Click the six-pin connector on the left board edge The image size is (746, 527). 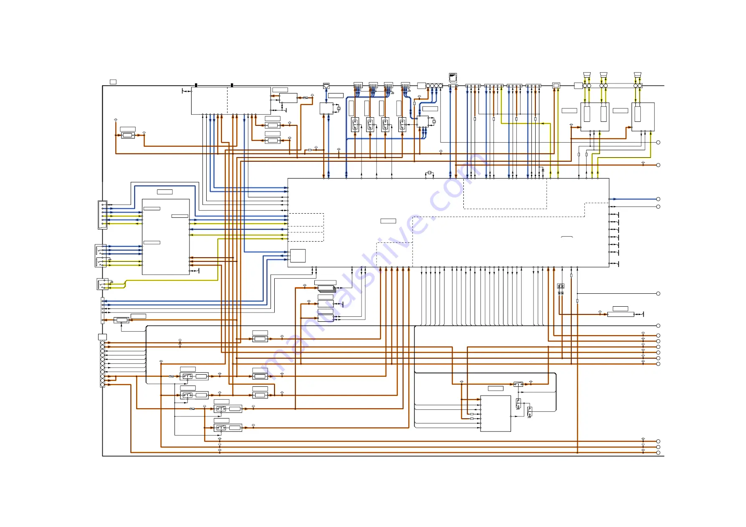coord(102,214)
